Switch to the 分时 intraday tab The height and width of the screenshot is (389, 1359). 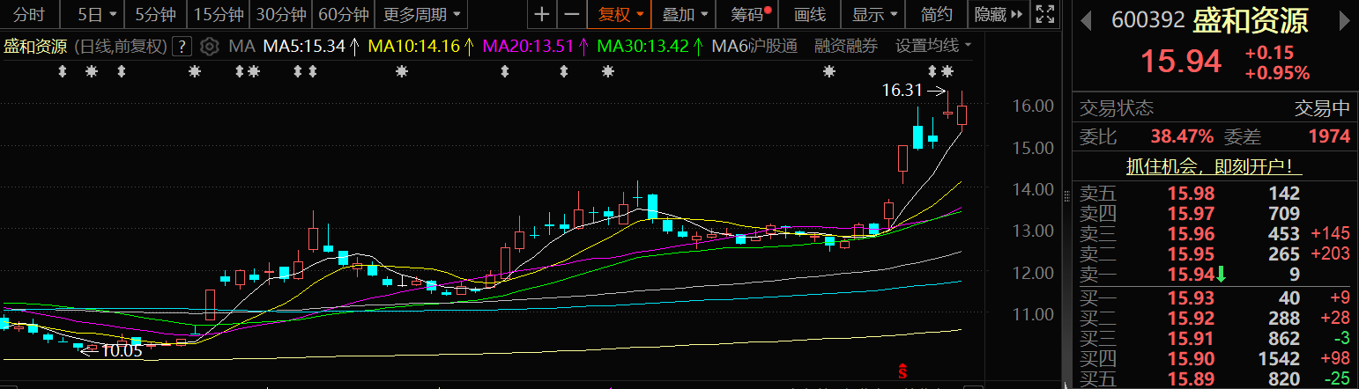click(29, 14)
